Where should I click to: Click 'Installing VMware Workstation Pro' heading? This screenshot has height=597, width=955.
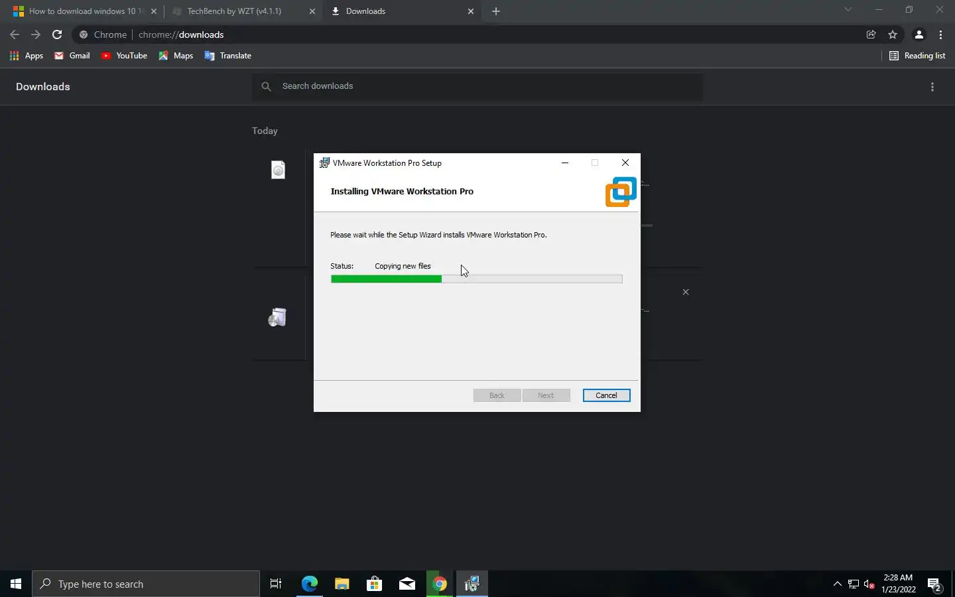pos(402,191)
